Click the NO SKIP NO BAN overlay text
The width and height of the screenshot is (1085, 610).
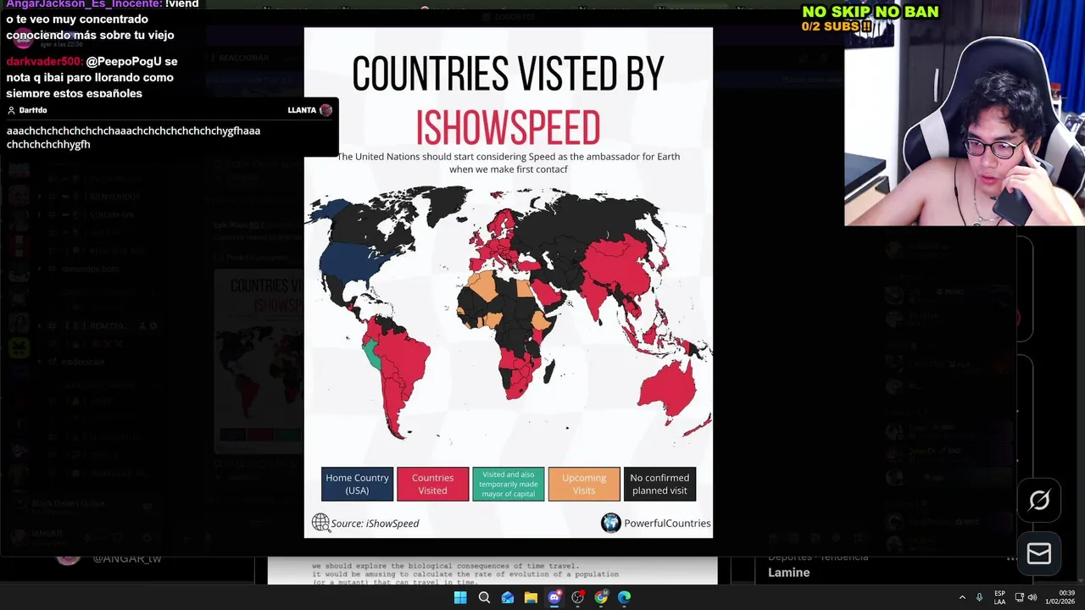tap(871, 12)
